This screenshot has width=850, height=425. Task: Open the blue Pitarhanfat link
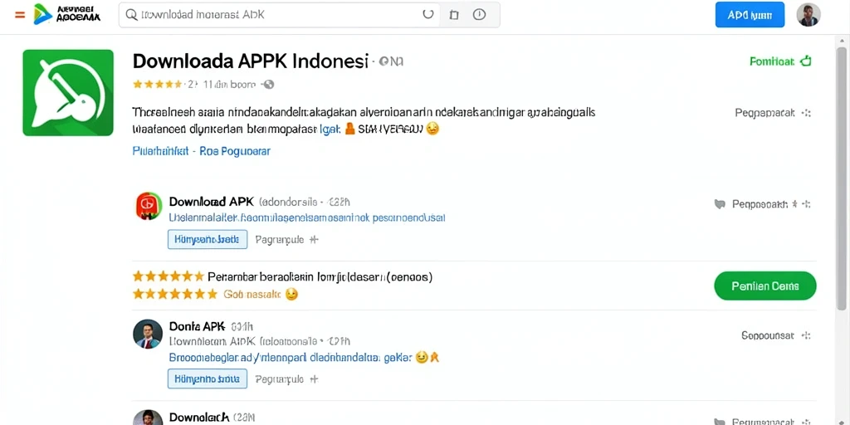[160, 151]
